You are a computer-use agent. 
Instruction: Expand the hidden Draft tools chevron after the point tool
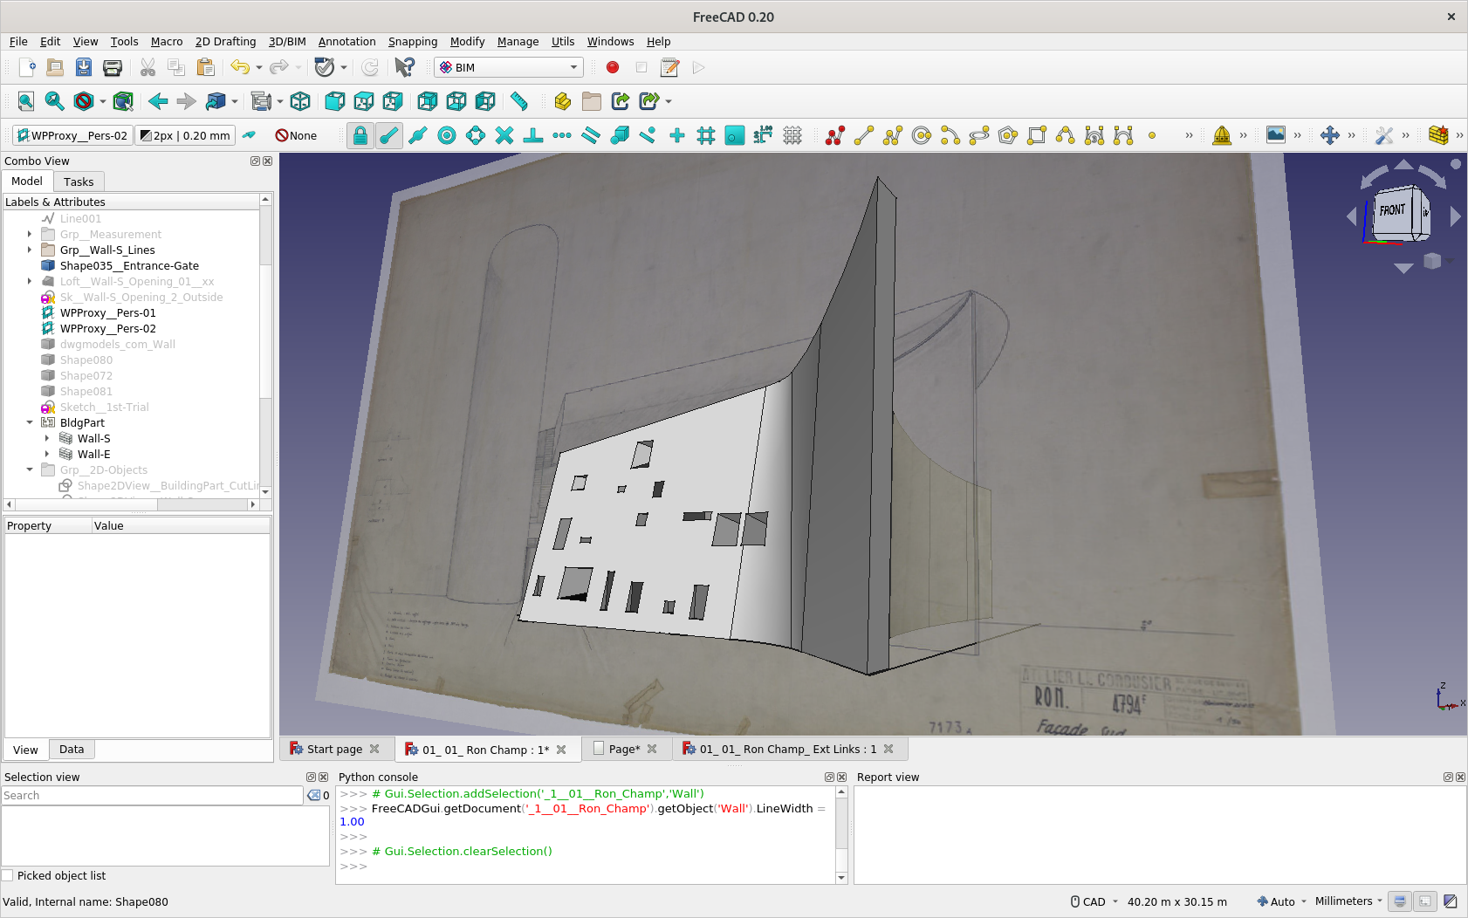point(1189,135)
